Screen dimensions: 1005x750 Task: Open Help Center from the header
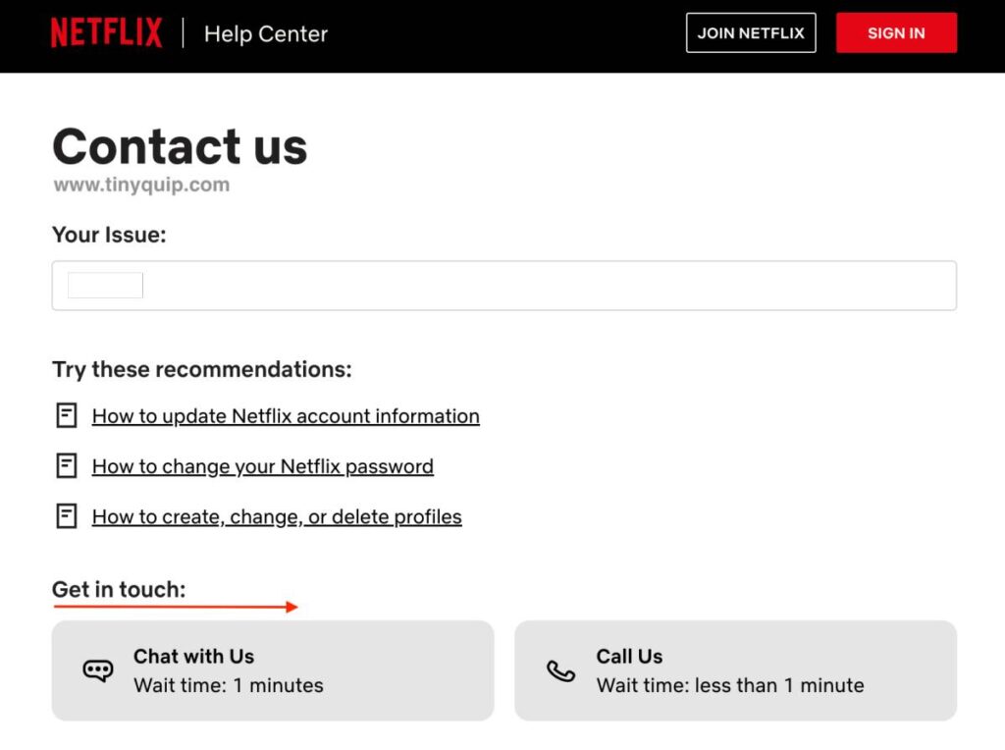coord(265,33)
